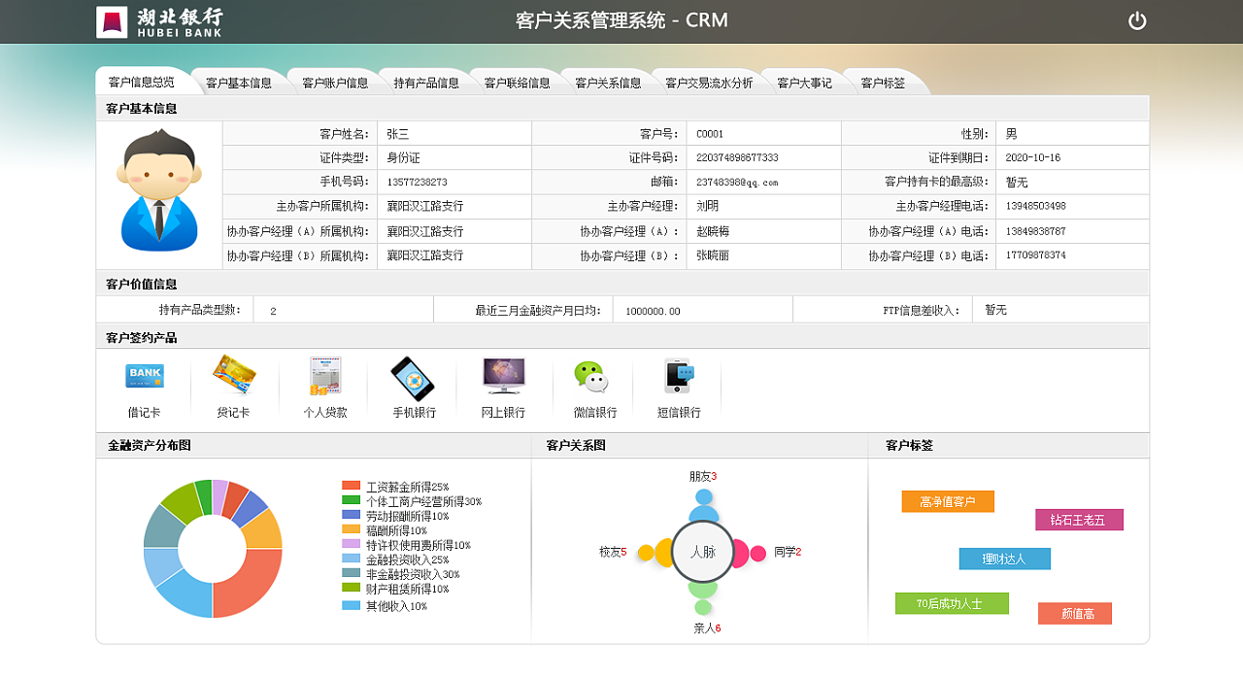Click the power logout icon top right
Viewport: 1243px width, 679px height.
1137,19
